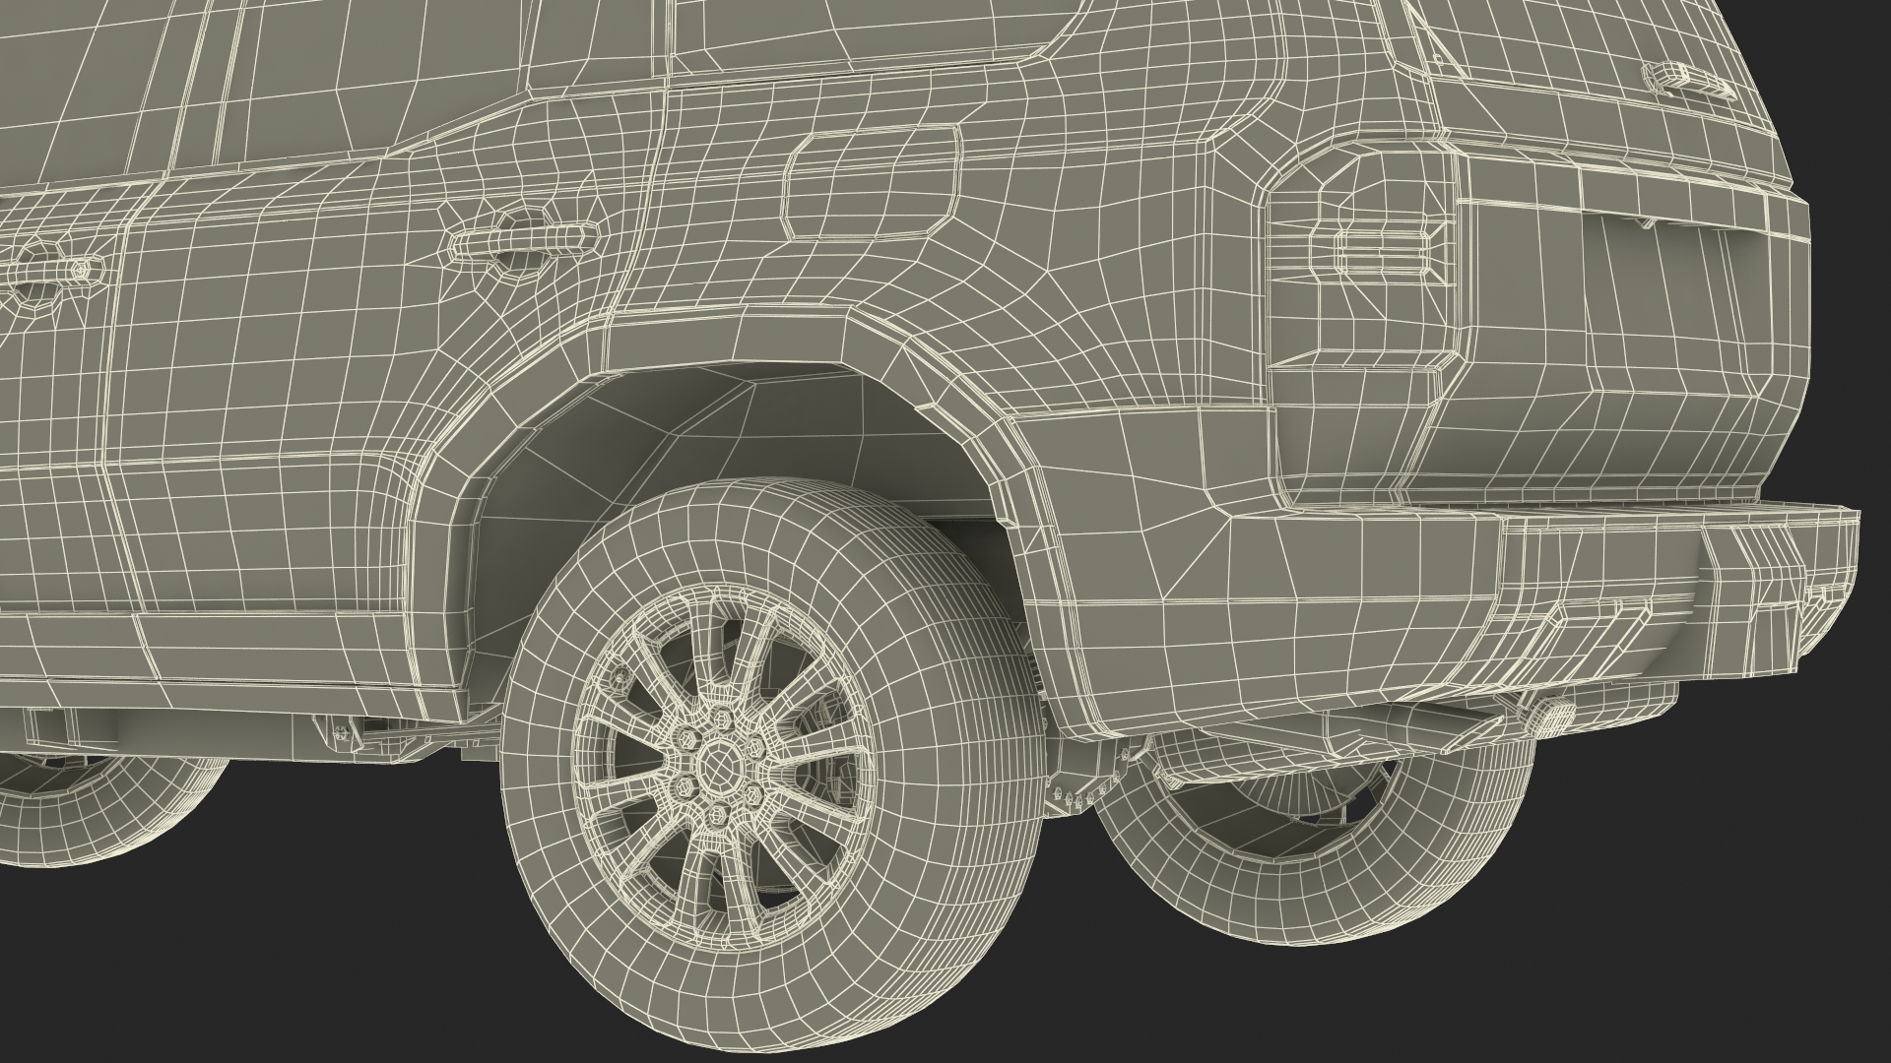Click the tailgate handle near the top
The width and height of the screenshot is (1891, 1063).
click(1691, 81)
